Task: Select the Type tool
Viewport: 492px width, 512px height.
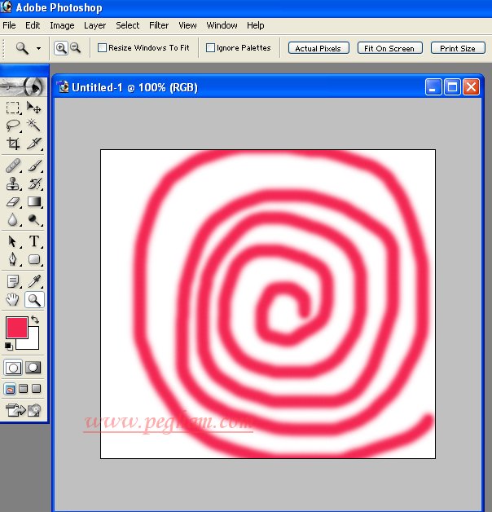Action: [34, 241]
